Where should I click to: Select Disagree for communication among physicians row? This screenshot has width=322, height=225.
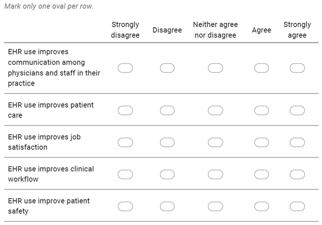tap(167, 68)
